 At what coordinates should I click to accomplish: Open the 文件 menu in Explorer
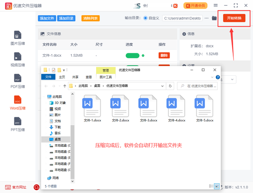pyautogui.click(x=48, y=77)
